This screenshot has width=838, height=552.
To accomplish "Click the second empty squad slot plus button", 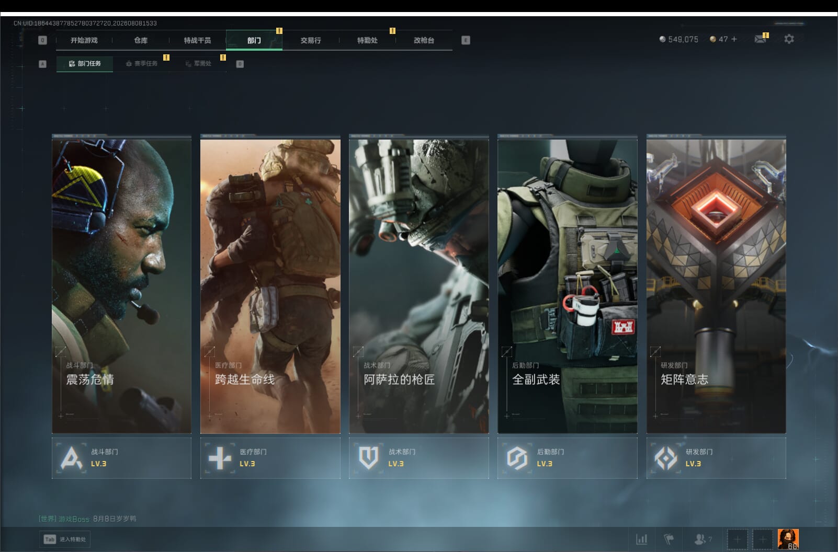I will [762, 539].
